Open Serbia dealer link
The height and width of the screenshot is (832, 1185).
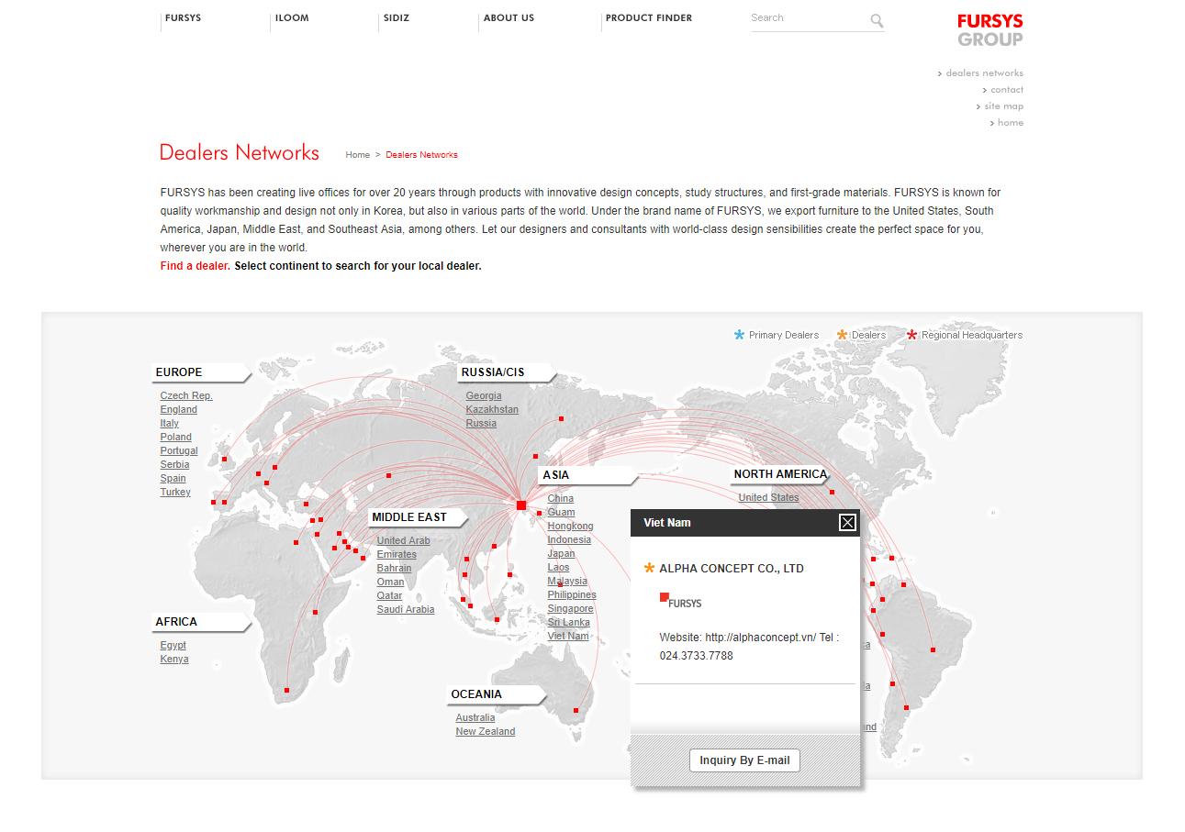[x=174, y=465]
